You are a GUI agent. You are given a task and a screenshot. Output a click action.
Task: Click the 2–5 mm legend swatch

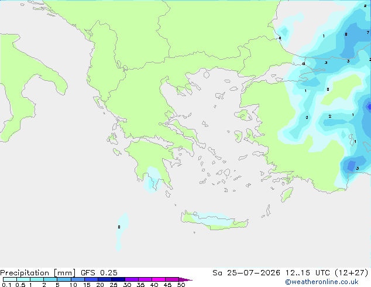pos(50,279)
